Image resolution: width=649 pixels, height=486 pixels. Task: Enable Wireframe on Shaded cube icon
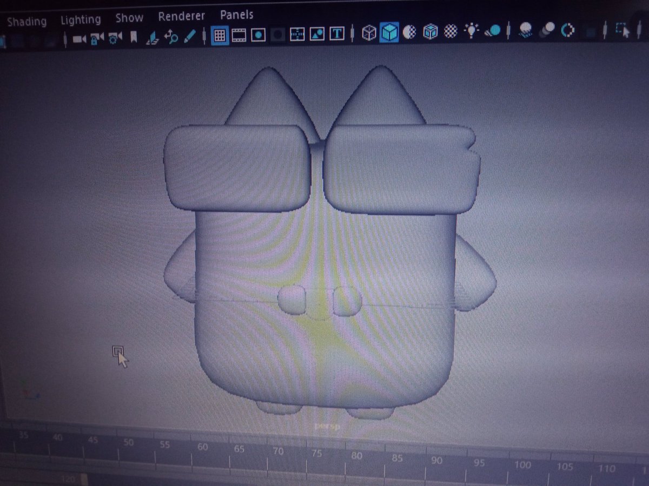430,32
